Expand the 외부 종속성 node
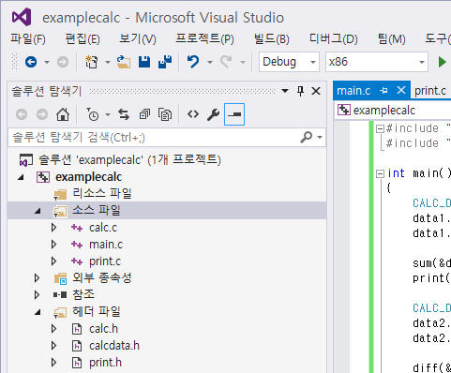 [x=37, y=277]
